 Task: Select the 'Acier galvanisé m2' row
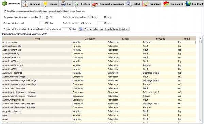tap(99, 57)
